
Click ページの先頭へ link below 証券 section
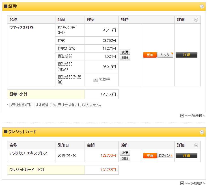point(195,116)
